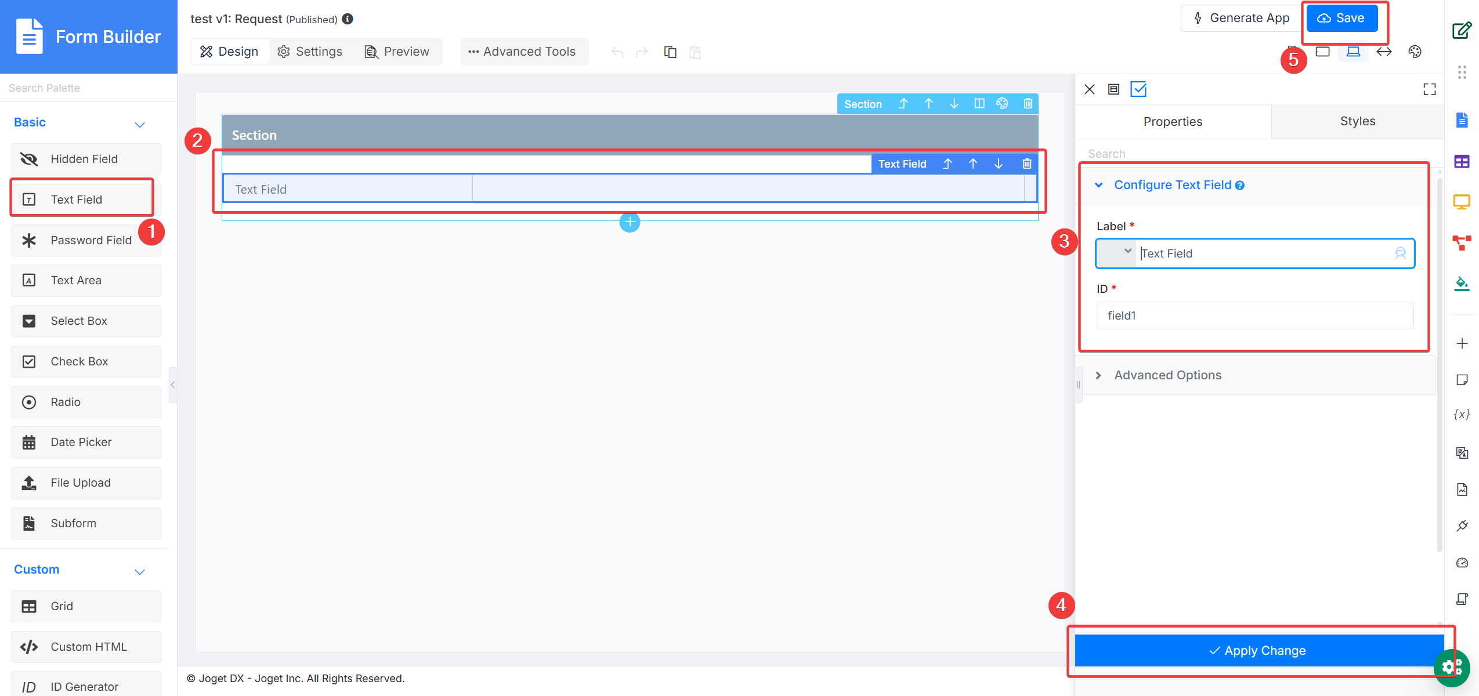Select Text Field from the palette
The height and width of the screenshot is (696, 1479).
coord(86,200)
